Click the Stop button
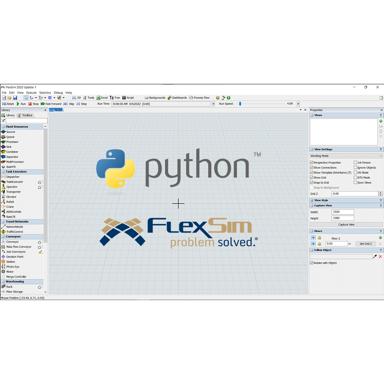This screenshot has height=384, width=384. (x=34, y=104)
